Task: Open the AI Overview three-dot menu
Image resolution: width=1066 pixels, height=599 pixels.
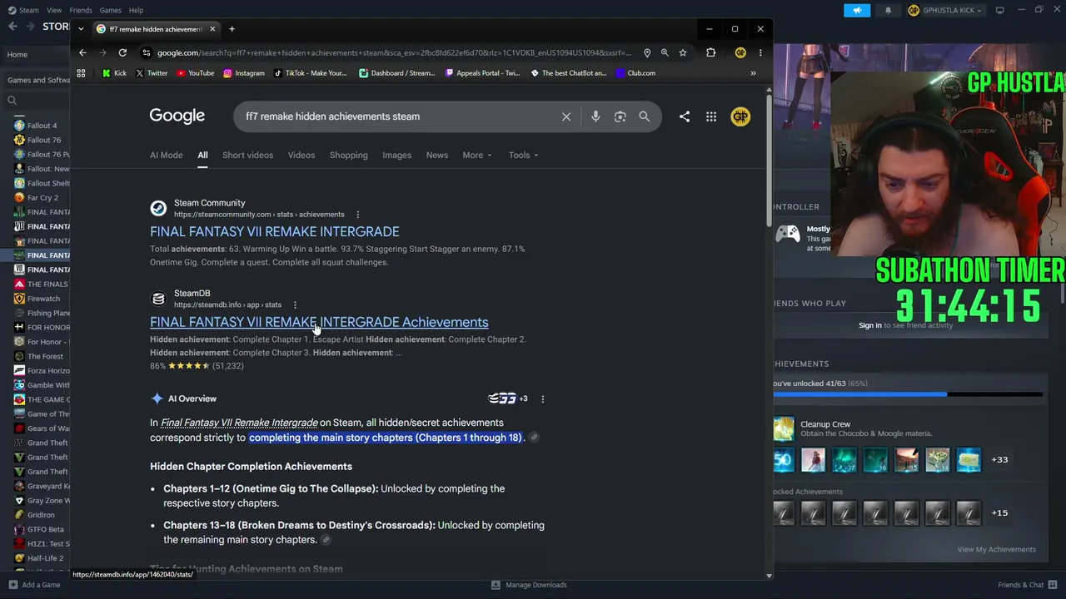Action: [542, 399]
